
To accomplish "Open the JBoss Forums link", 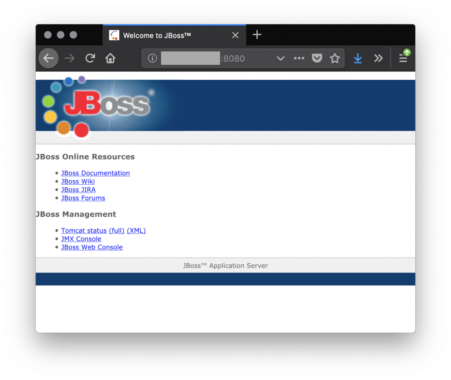I will pyautogui.click(x=83, y=198).
